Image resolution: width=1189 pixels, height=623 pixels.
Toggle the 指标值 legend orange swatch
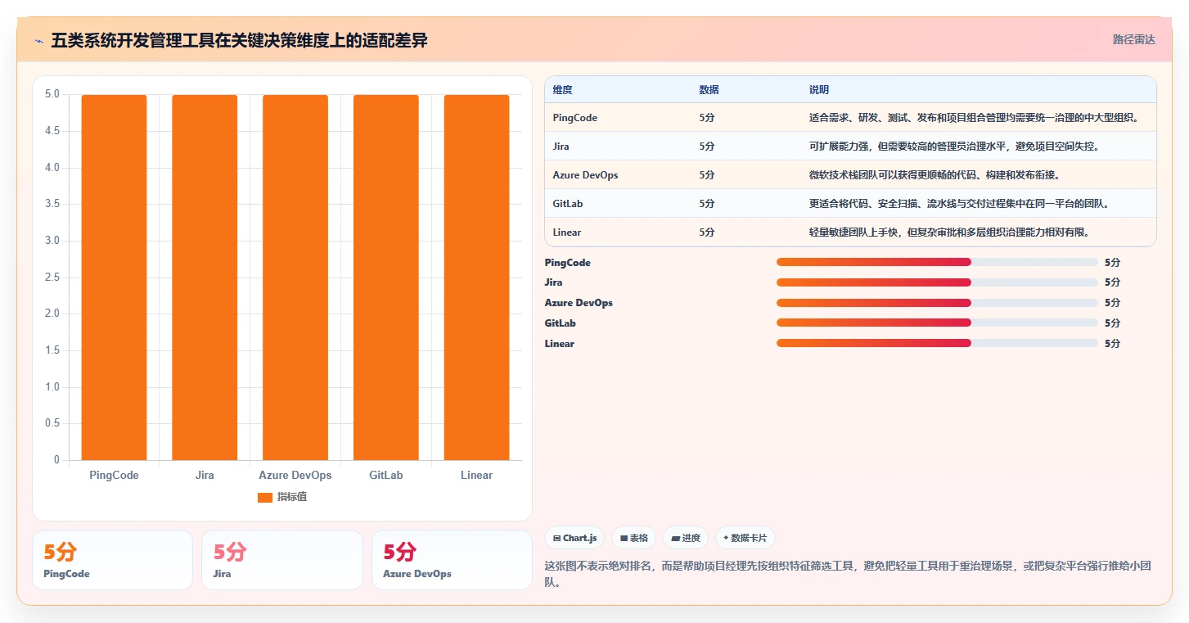pos(264,497)
